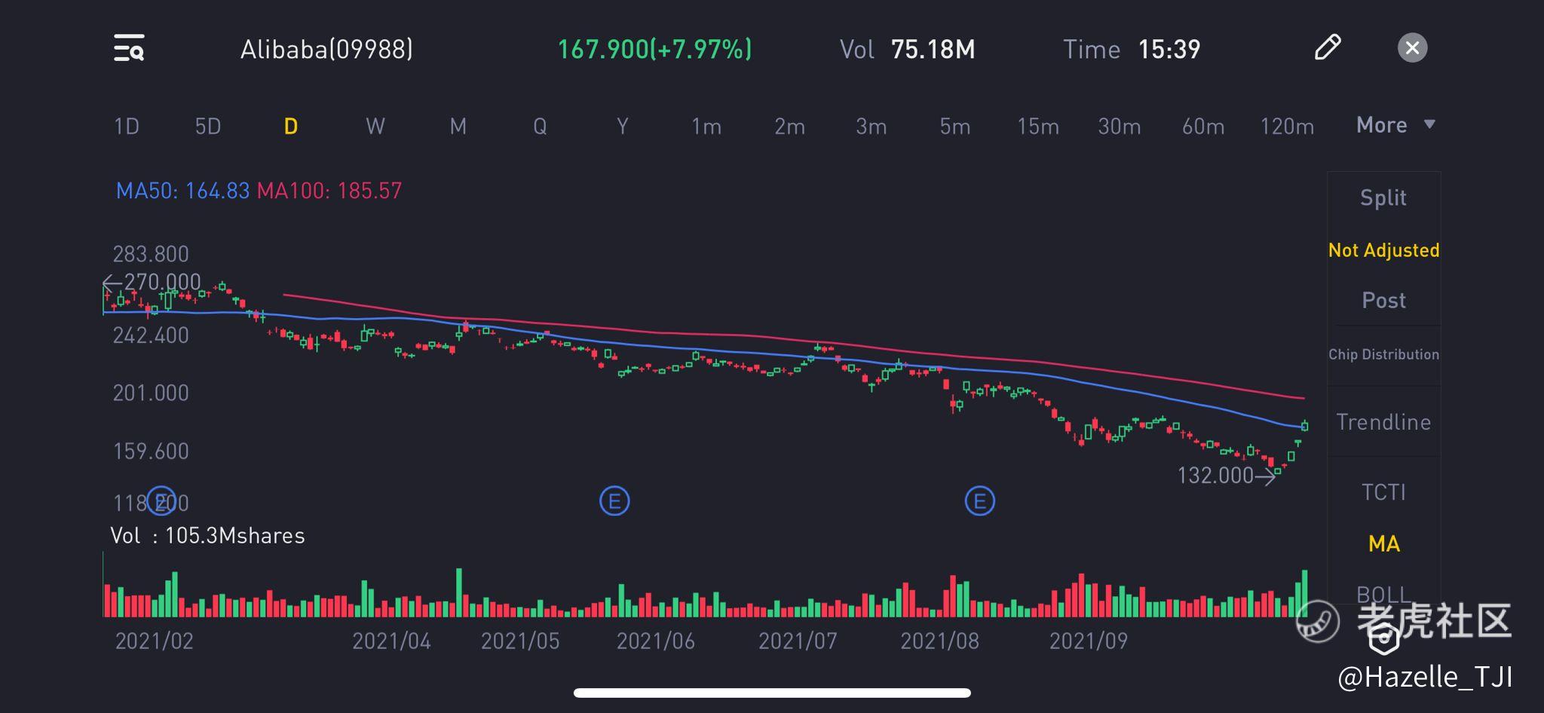Click the Alibaba(09988) stock title
1544x713 pixels.
coord(326,49)
